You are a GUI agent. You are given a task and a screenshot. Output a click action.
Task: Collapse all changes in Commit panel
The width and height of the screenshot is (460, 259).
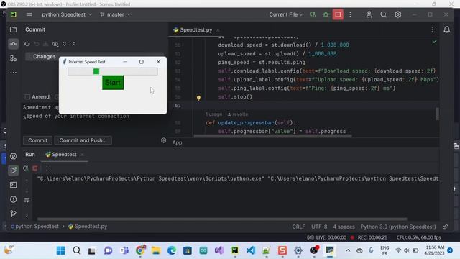tap(73, 44)
